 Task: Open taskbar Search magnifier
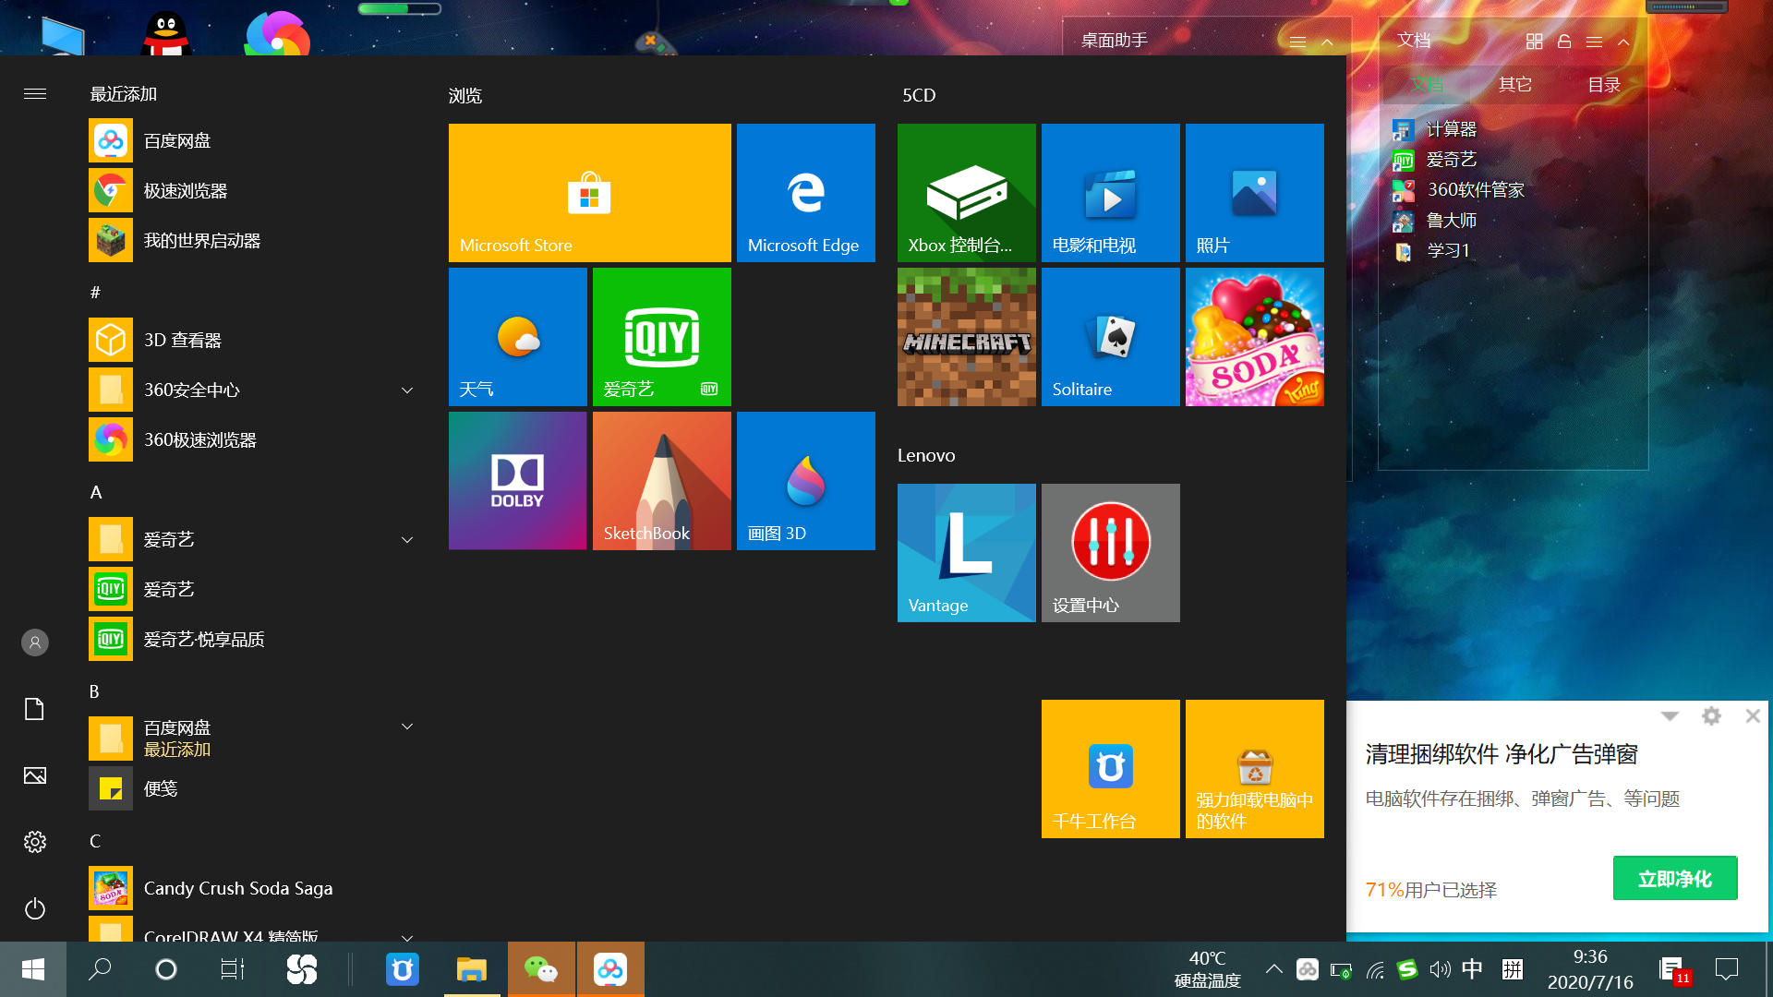click(100, 969)
